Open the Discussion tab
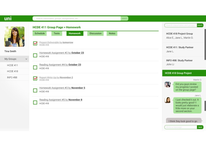 95,33
